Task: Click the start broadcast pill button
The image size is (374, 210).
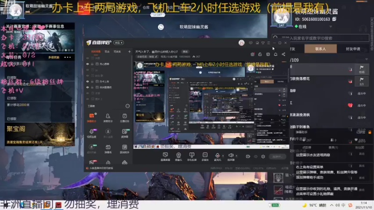Action: point(278,156)
